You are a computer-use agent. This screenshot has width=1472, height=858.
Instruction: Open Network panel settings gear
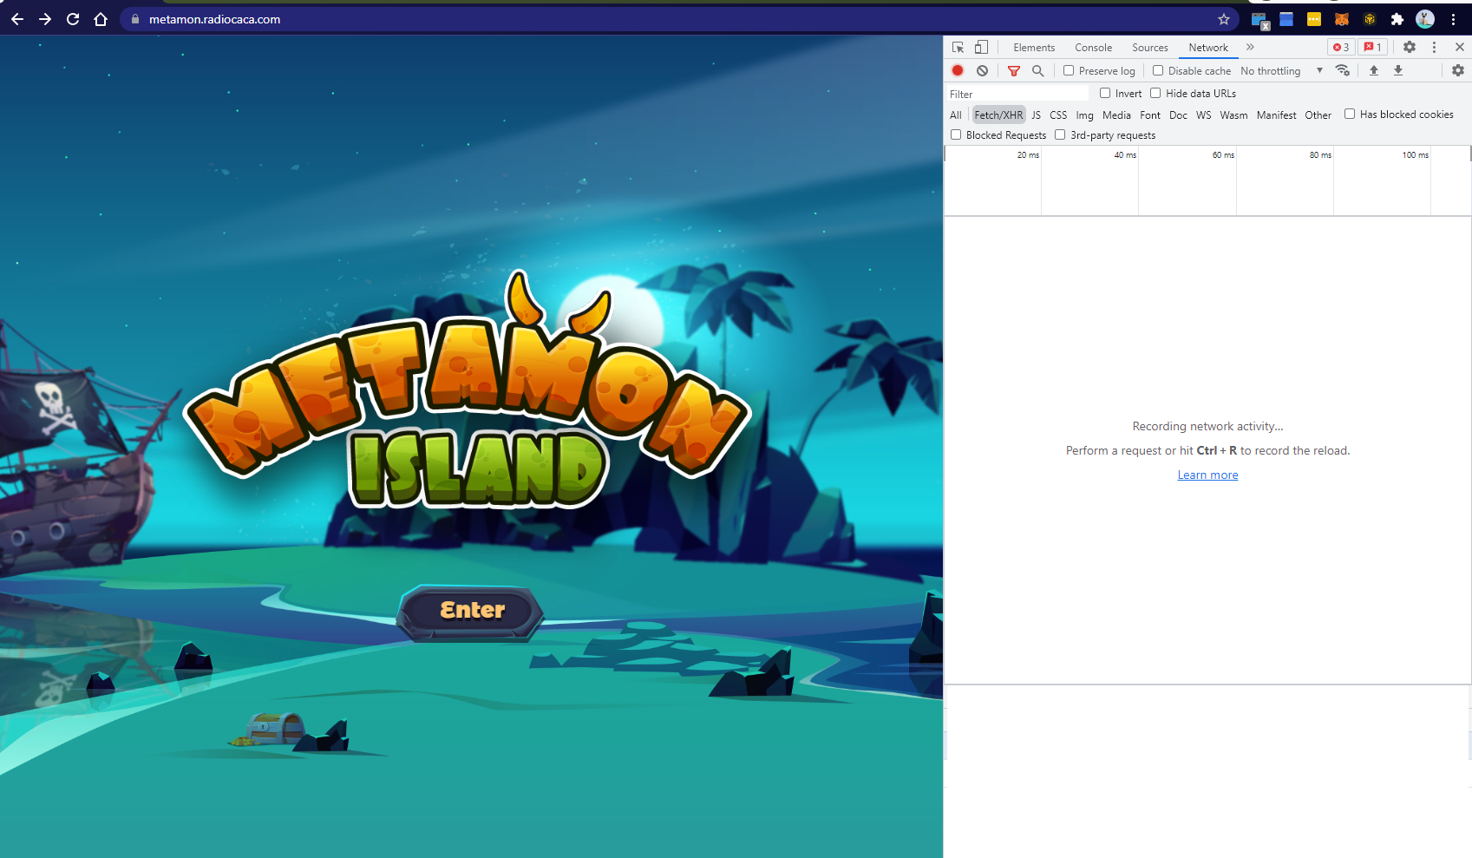click(x=1458, y=71)
